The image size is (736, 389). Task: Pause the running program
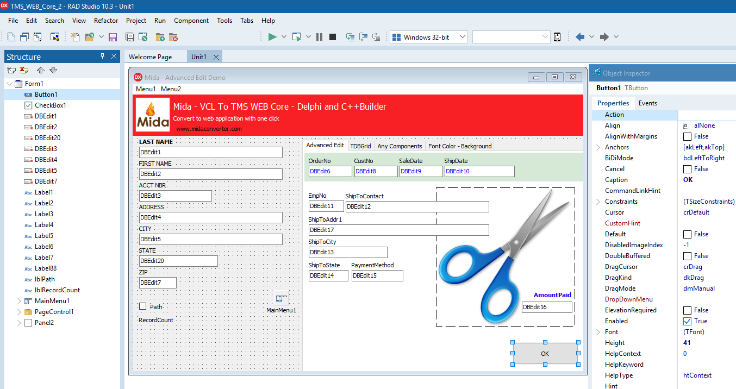tap(320, 37)
